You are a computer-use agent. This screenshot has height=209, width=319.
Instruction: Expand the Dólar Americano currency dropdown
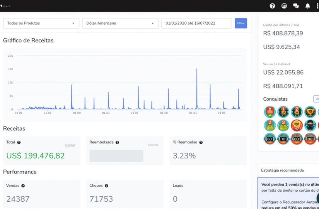click(120, 23)
